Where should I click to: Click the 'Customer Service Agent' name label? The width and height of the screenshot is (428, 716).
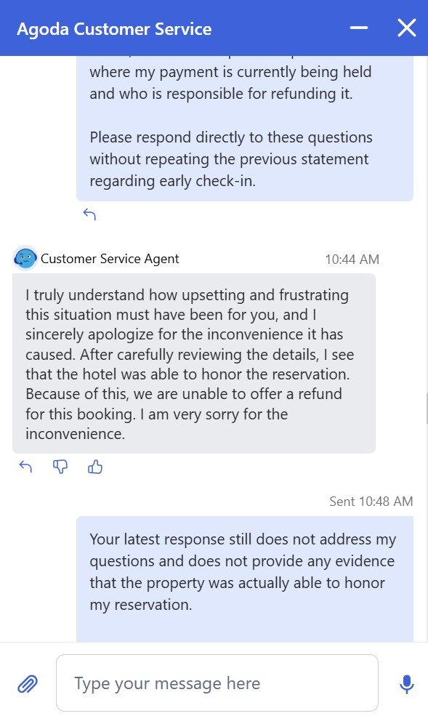110,259
